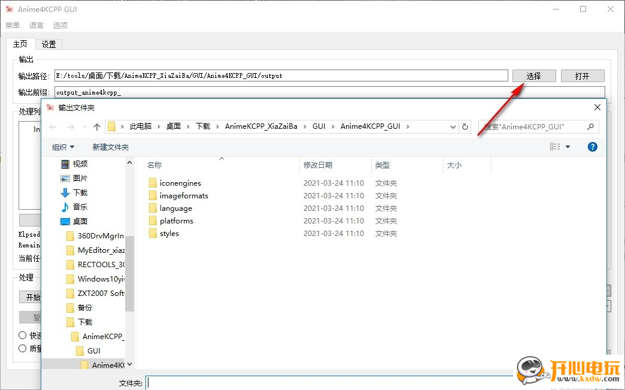Open recent locations dropdown arrow
The image size is (625, 390).
coord(84,127)
